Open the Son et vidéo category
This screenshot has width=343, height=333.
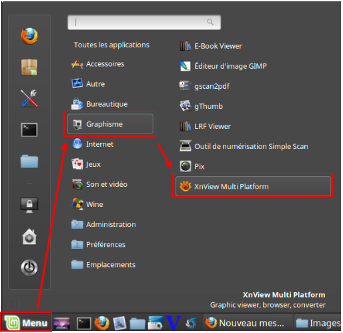pos(99,184)
